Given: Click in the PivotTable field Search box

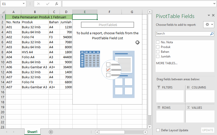Looking at the screenshot, I should point(182,33).
